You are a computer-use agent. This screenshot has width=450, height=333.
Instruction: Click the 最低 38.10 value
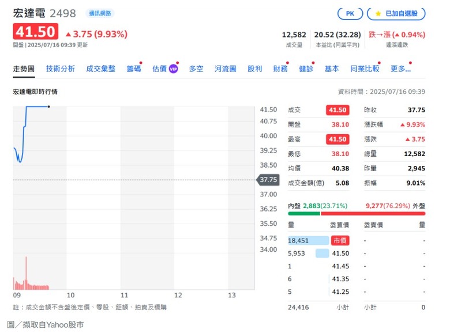tap(340, 154)
